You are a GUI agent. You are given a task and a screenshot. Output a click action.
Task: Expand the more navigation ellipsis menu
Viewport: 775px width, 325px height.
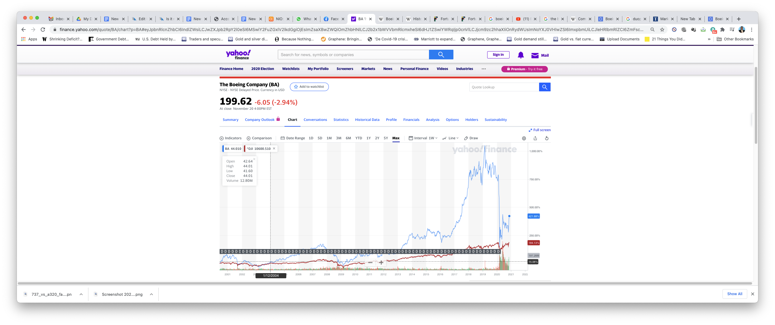point(484,69)
